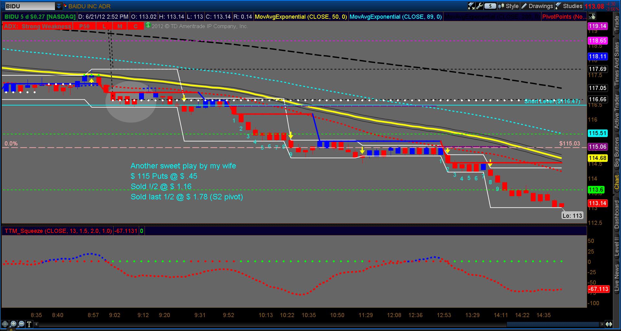The height and width of the screenshot is (331, 621).
Task: Click the scroll left arrow near the T tool
Action: [x=36, y=324]
